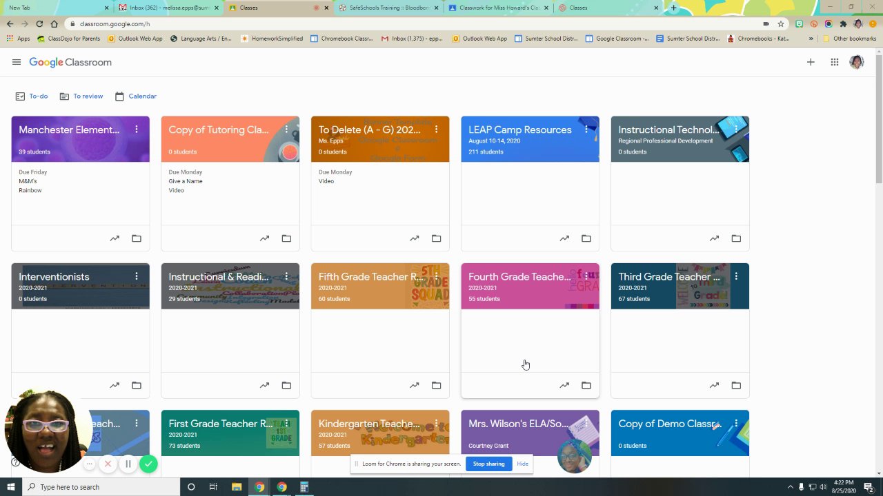Hide the Loom screen sharing bar
The image size is (883, 496).
point(522,464)
